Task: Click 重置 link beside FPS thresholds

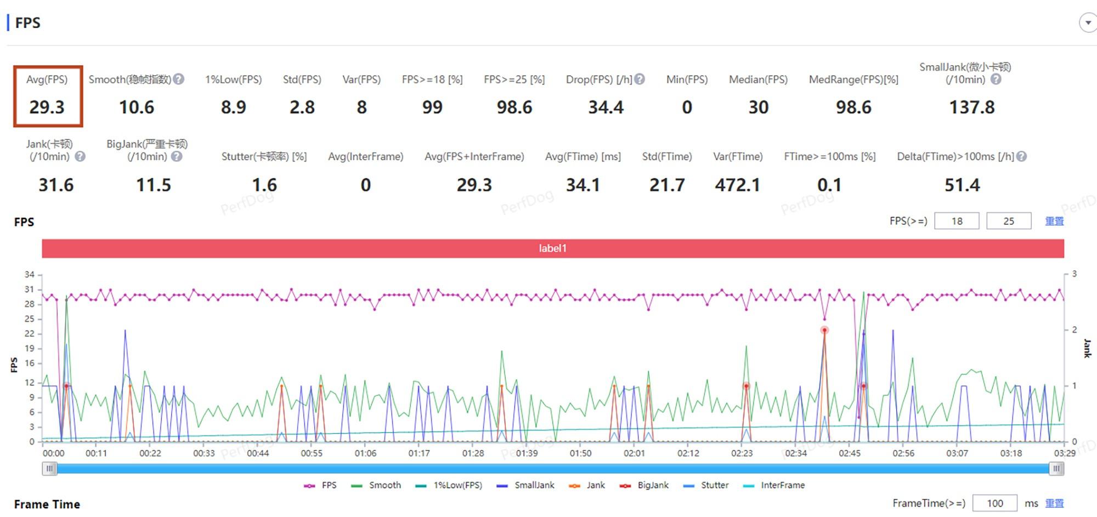Action: (1054, 221)
